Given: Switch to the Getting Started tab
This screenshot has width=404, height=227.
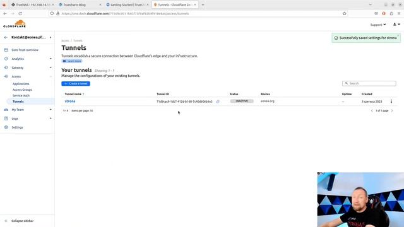Looking at the screenshot, I should coord(128,4).
